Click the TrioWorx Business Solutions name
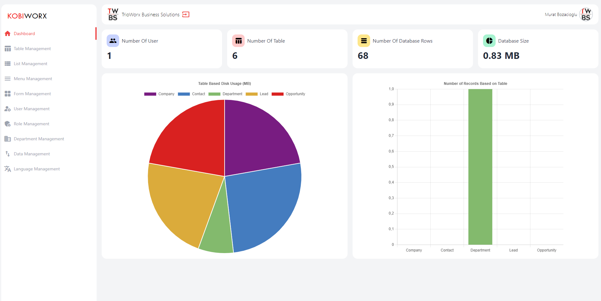The height and width of the screenshot is (301, 601). [x=151, y=15]
